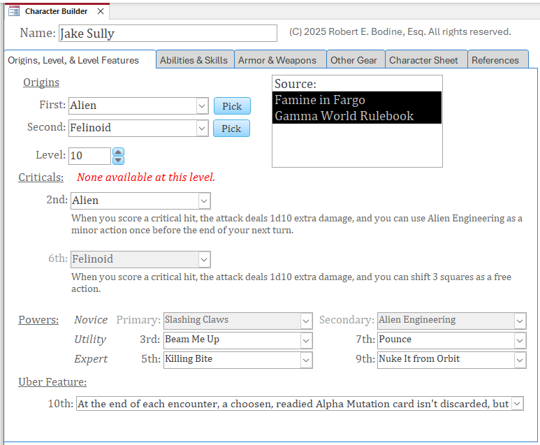The width and height of the screenshot is (540, 445).
Task: Click the Name field containing Jake Sully
Action: tap(168, 34)
